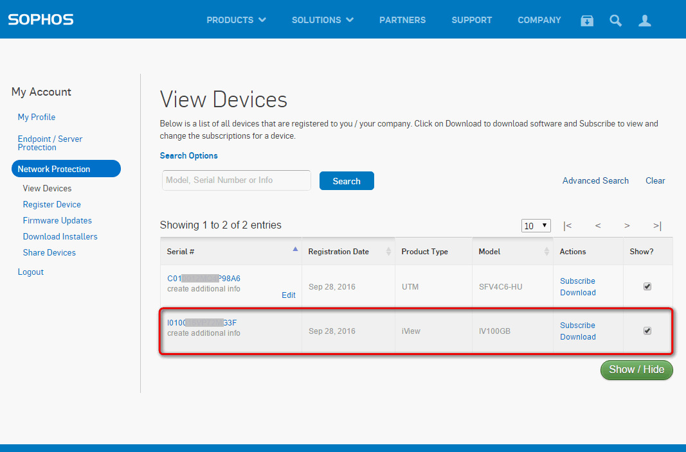Select Network Protection in sidebar

pos(66,169)
